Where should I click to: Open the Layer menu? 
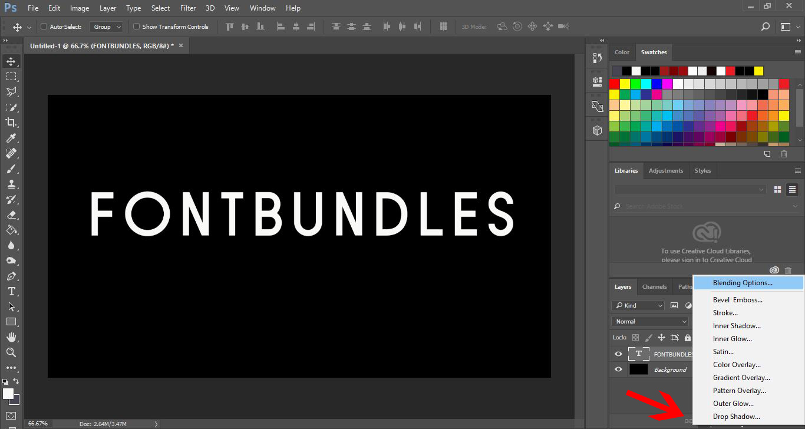[108, 8]
